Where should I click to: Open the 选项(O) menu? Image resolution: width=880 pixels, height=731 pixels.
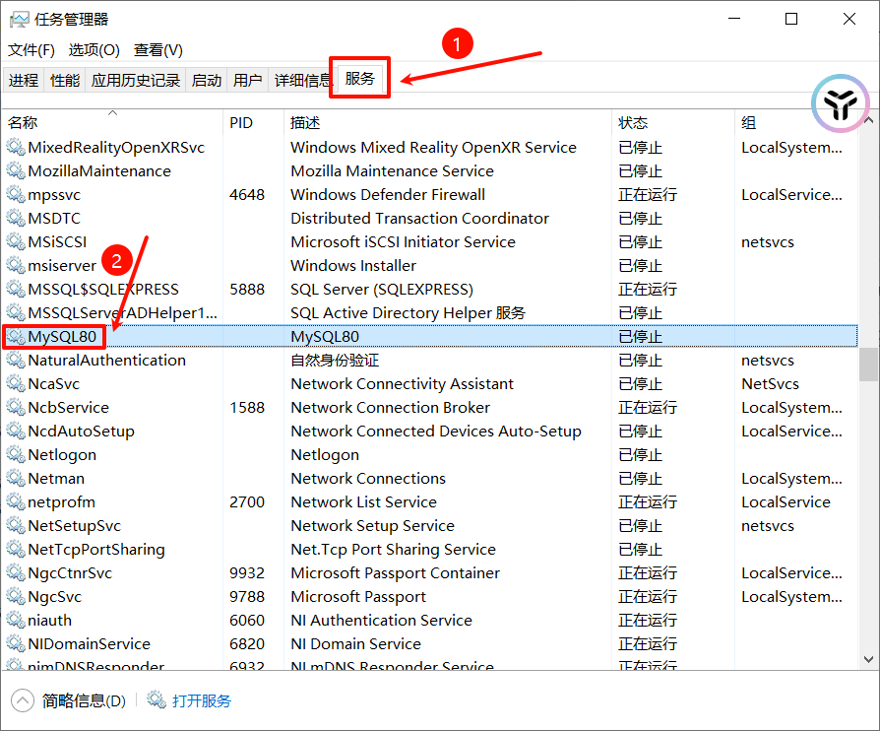pyautogui.click(x=94, y=50)
